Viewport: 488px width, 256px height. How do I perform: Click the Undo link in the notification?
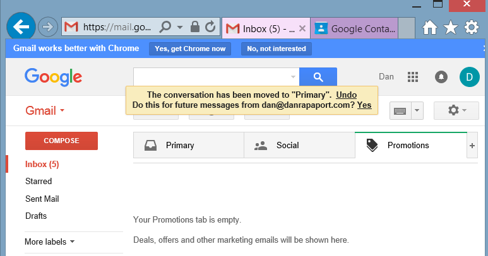pyautogui.click(x=346, y=95)
